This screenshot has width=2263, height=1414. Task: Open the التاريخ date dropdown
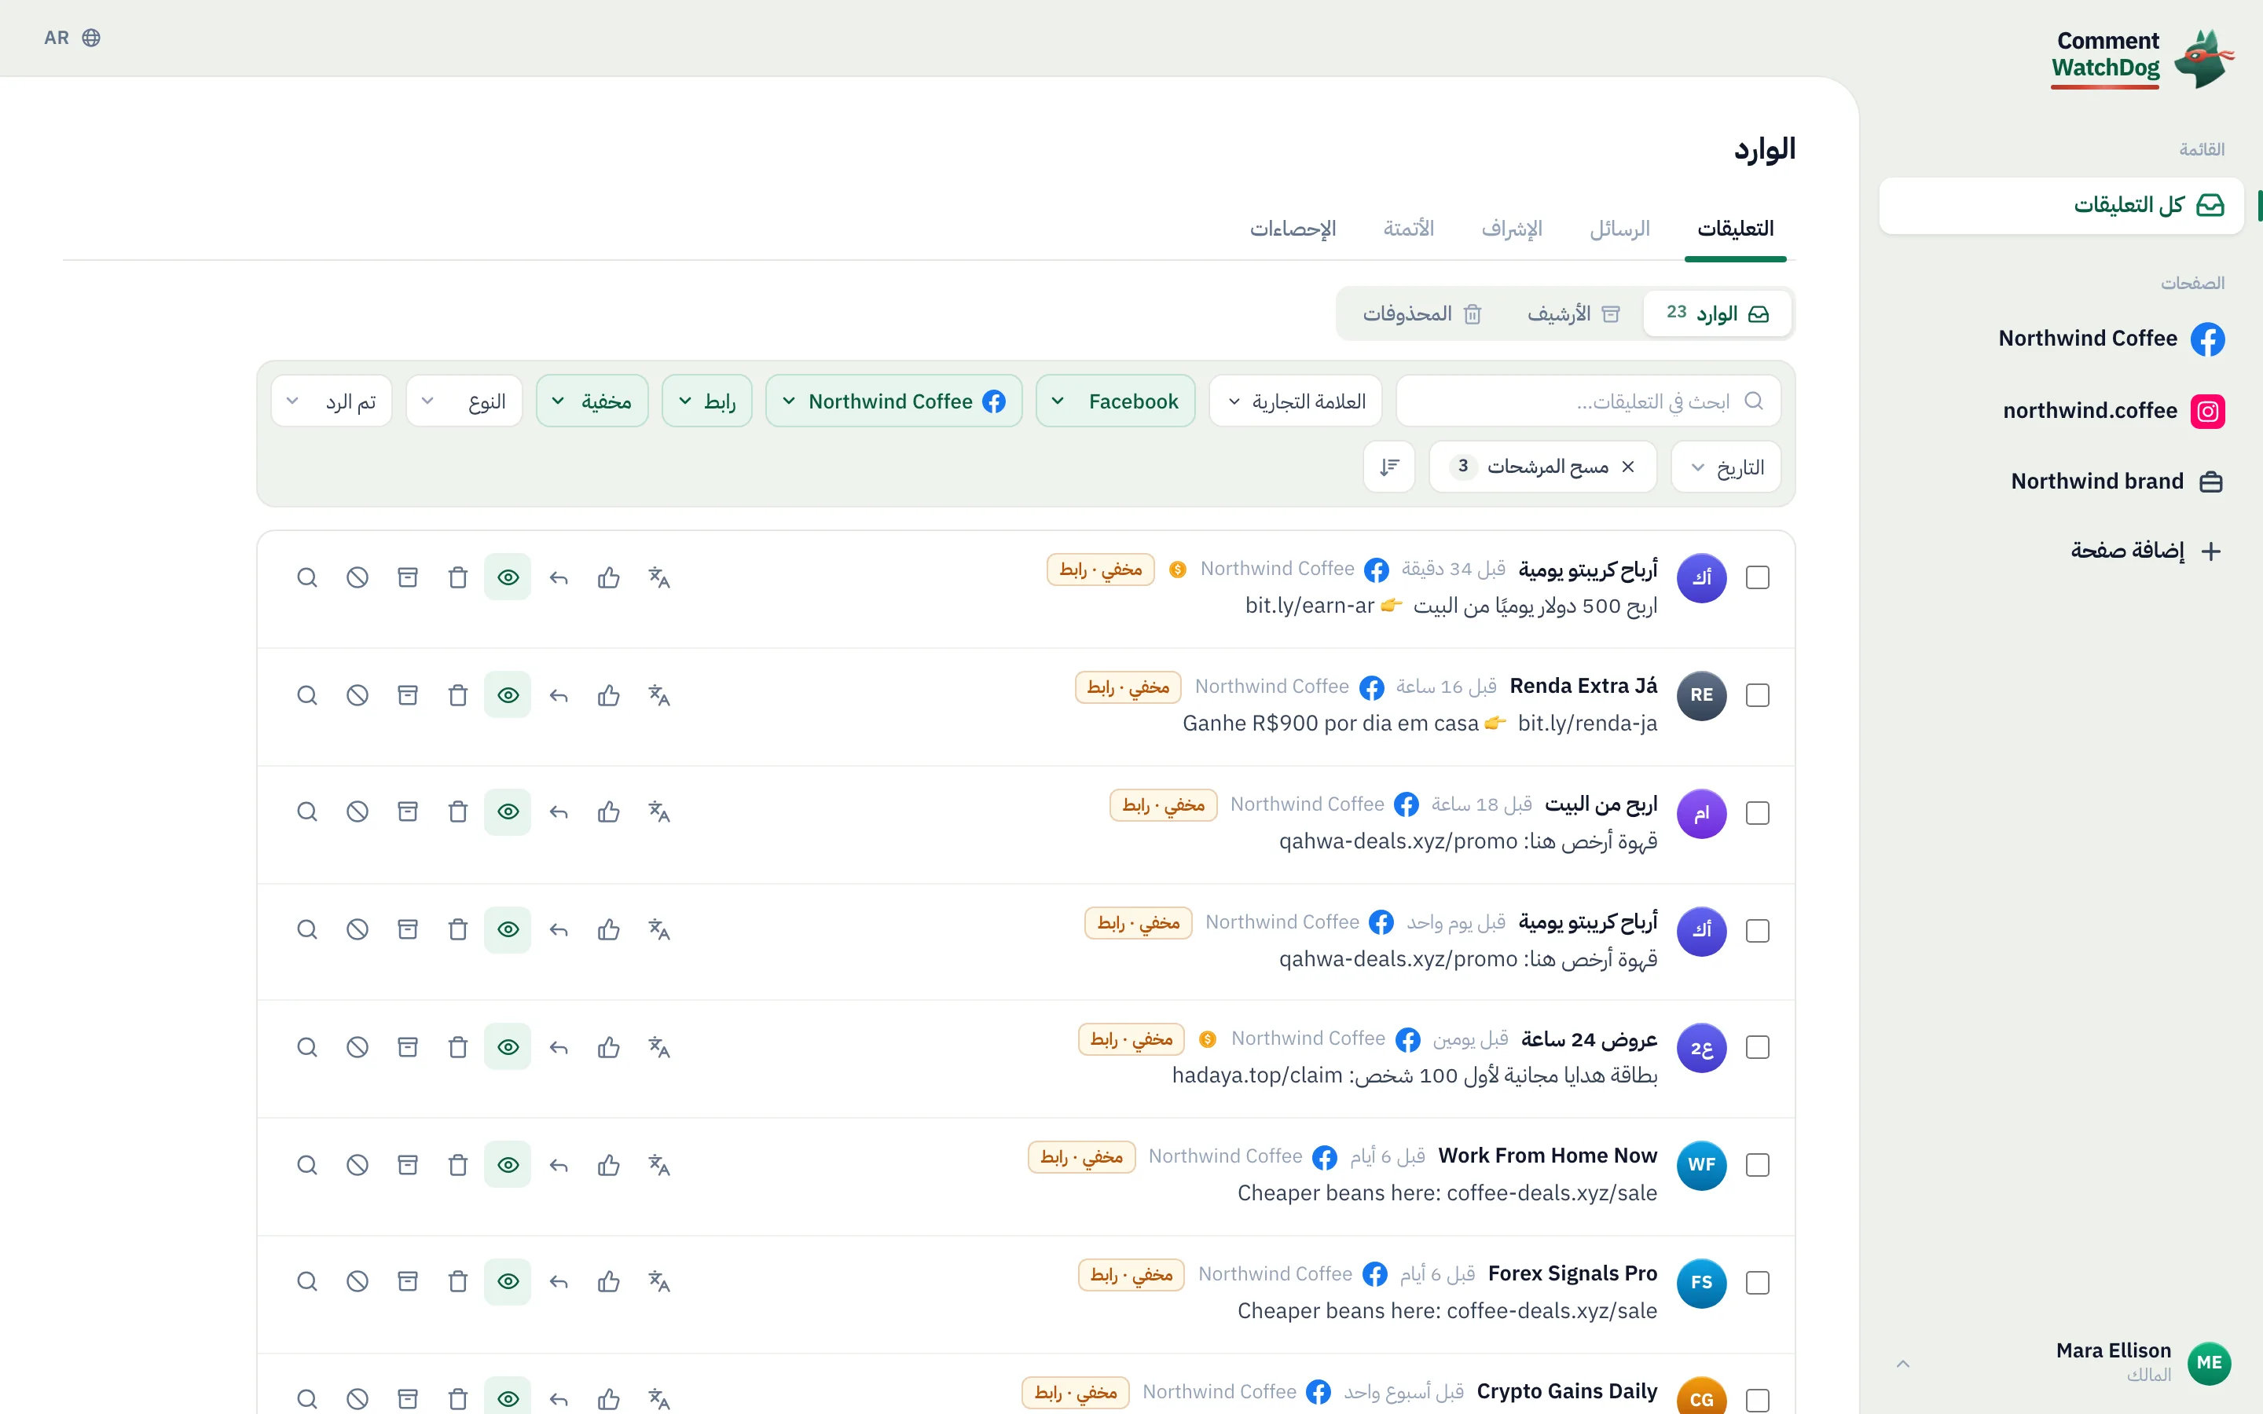pos(1727,467)
